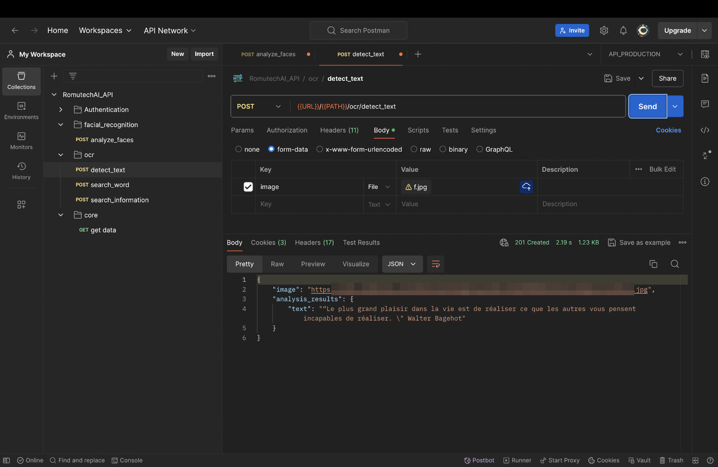Screen dimensions: 718x467
Task: Click the Cookies link
Action: click(x=668, y=130)
